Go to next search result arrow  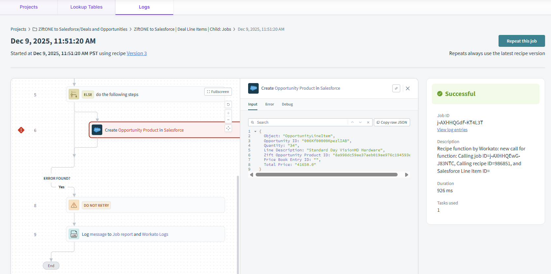[x=360, y=122]
